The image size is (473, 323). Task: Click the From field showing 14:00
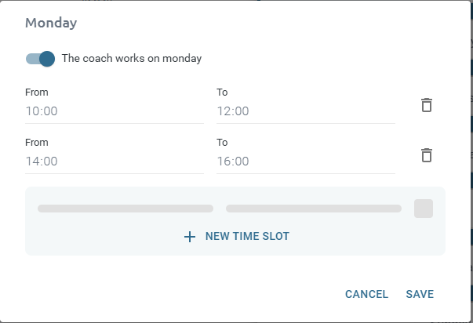[114, 161]
